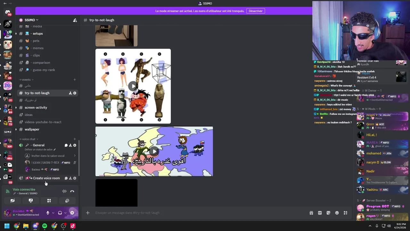
Task: Share your screen from the voice panel
Action: click(x=31, y=201)
